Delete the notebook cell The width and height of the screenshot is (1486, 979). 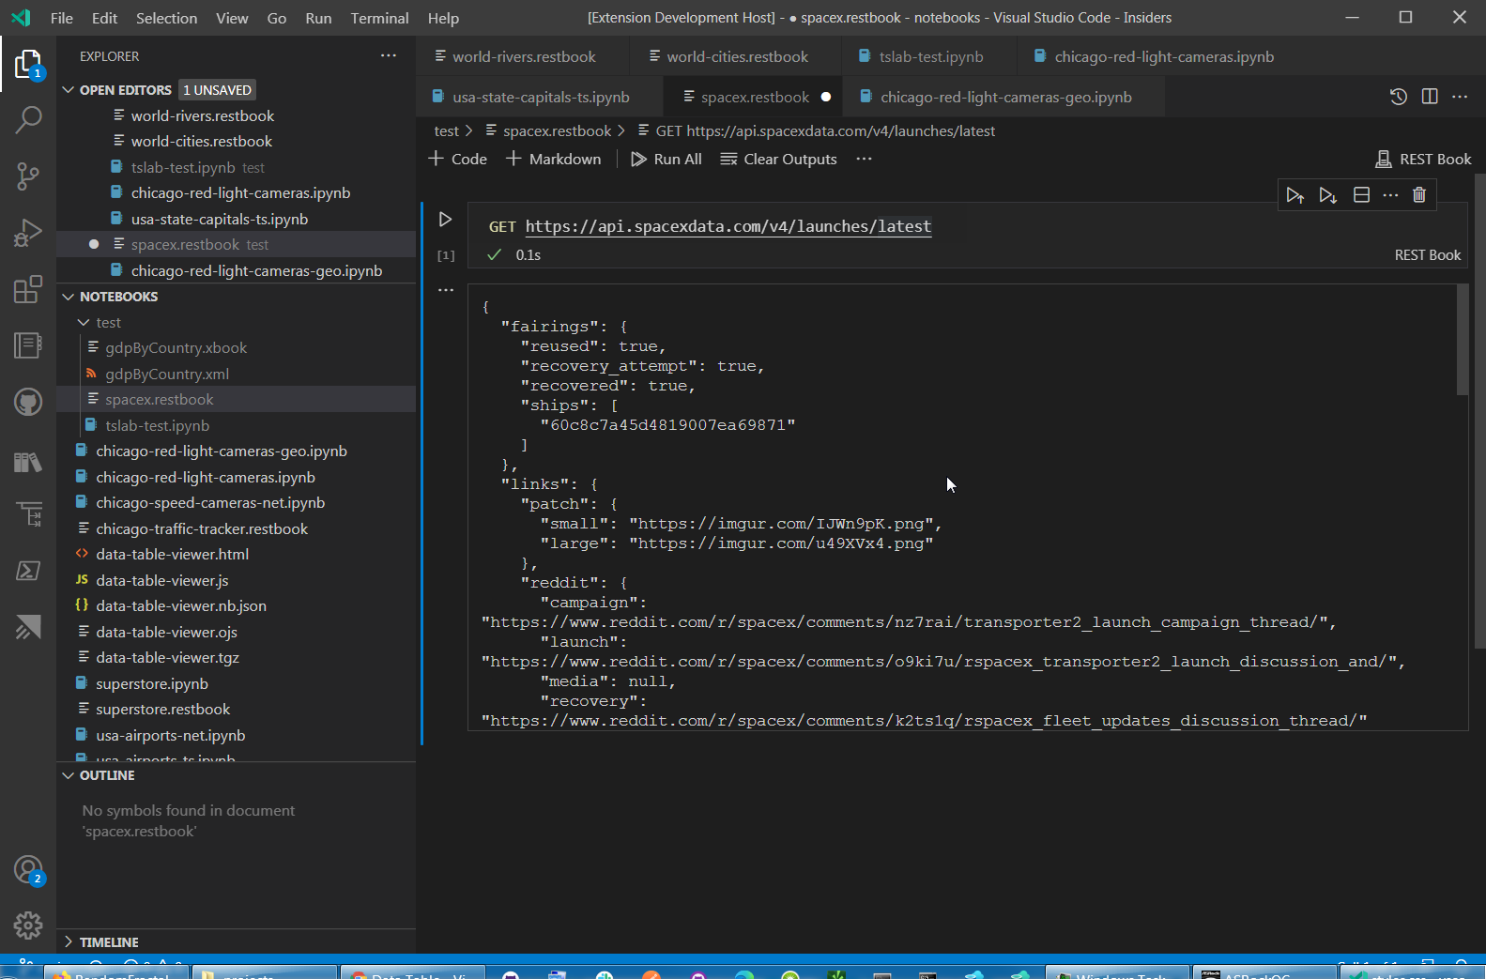1419,195
